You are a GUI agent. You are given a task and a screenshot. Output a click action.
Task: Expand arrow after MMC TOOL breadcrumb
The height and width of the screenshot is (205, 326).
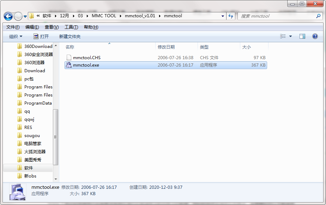(120, 16)
